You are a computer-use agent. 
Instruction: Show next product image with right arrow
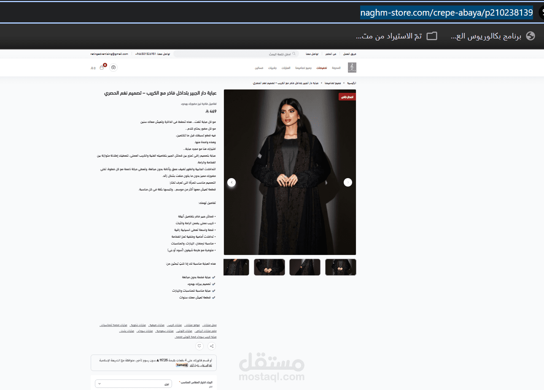pyautogui.click(x=347, y=182)
